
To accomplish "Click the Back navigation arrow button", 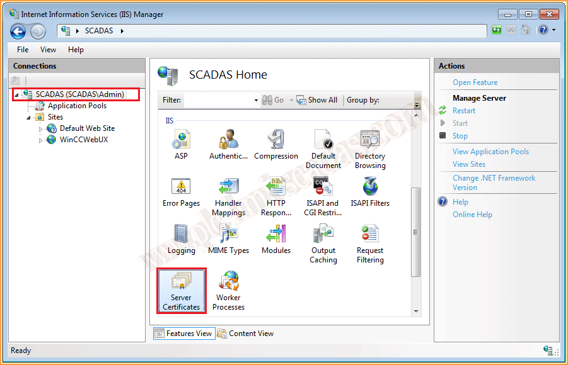I will pyautogui.click(x=18, y=31).
